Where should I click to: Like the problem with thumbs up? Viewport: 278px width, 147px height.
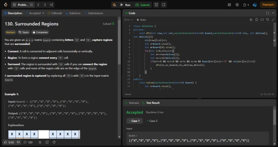point(9,142)
